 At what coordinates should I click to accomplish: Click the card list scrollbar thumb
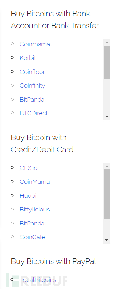pyautogui.click(x=107, y=195)
